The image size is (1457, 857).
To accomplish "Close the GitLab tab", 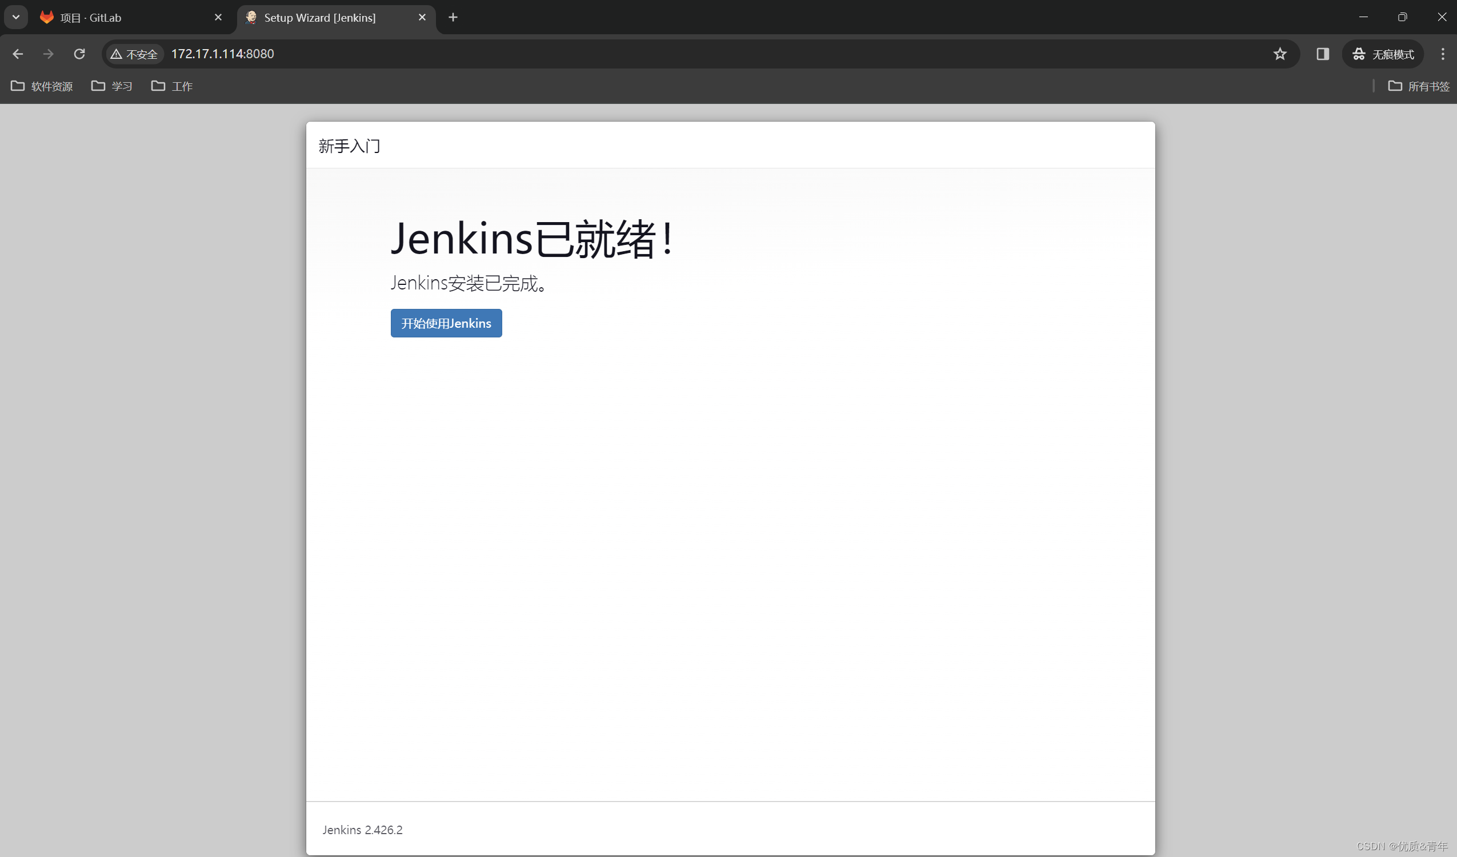I will (x=218, y=17).
